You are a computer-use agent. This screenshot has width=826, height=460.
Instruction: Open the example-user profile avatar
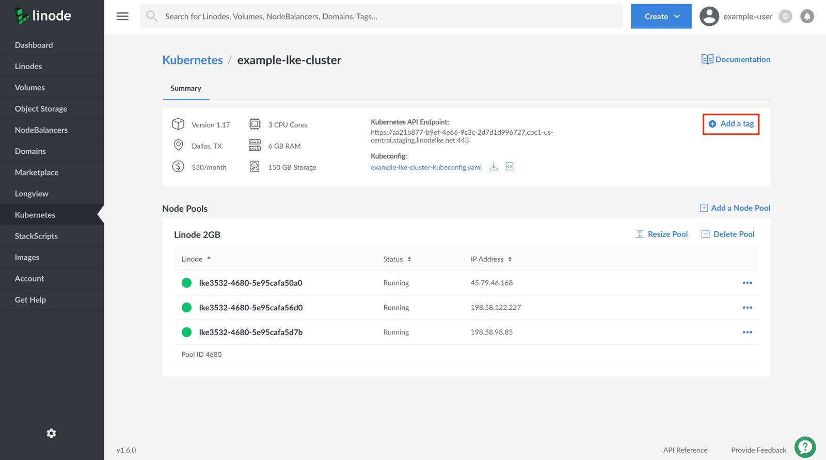point(709,17)
